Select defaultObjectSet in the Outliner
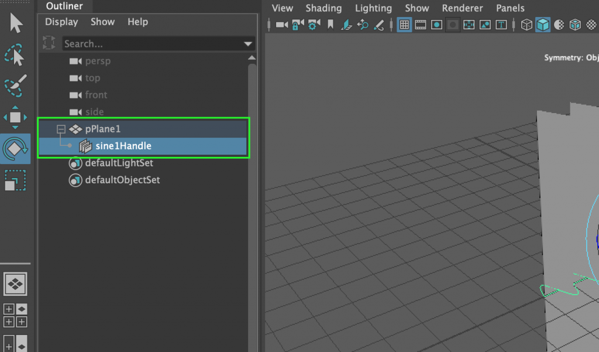599x352 pixels. (122, 180)
